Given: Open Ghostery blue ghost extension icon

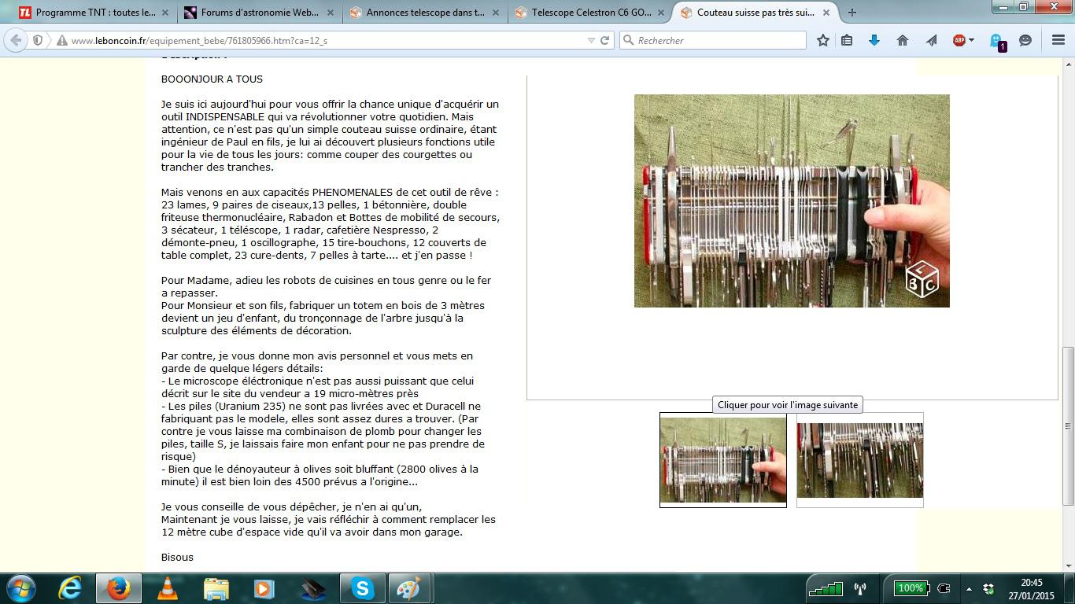Looking at the screenshot, I should click(997, 42).
